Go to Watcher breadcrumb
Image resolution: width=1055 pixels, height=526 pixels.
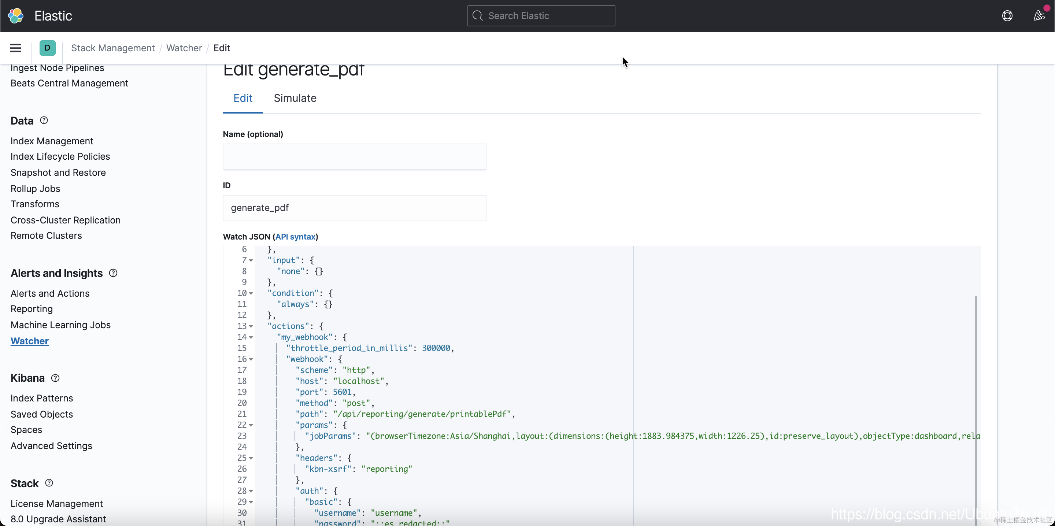click(x=184, y=48)
